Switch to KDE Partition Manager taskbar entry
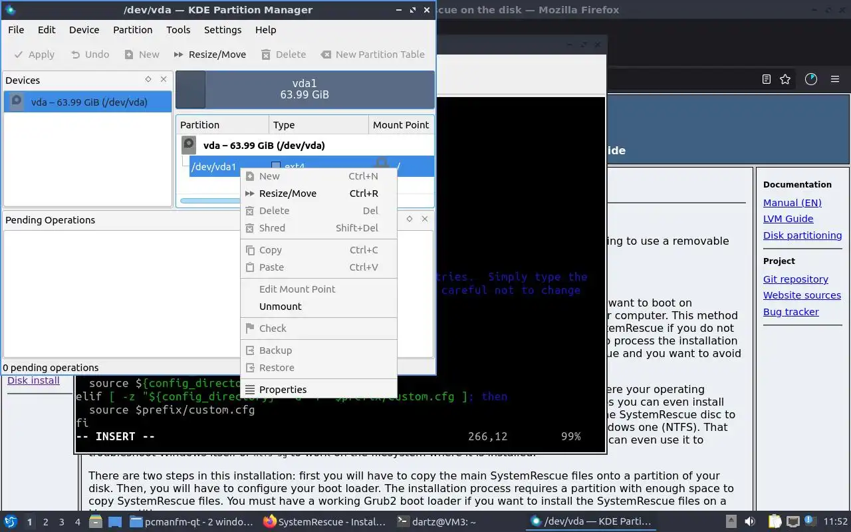 (x=592, y=522)
